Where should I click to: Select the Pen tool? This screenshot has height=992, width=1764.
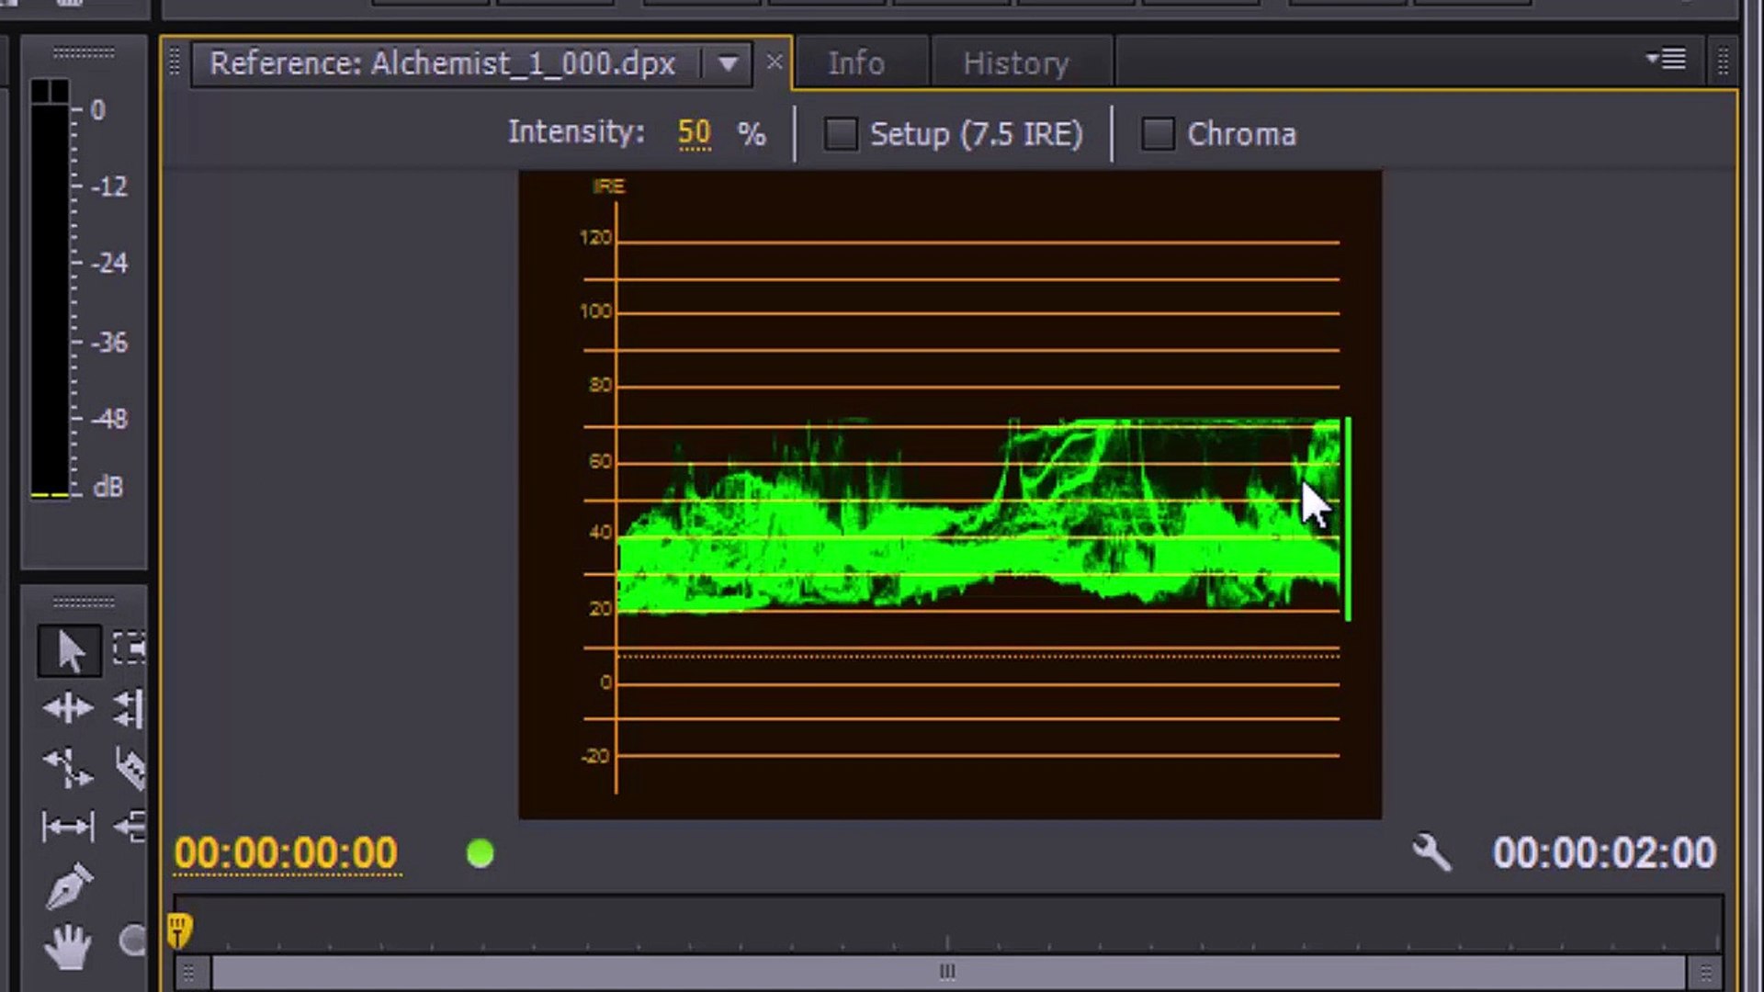69,885
